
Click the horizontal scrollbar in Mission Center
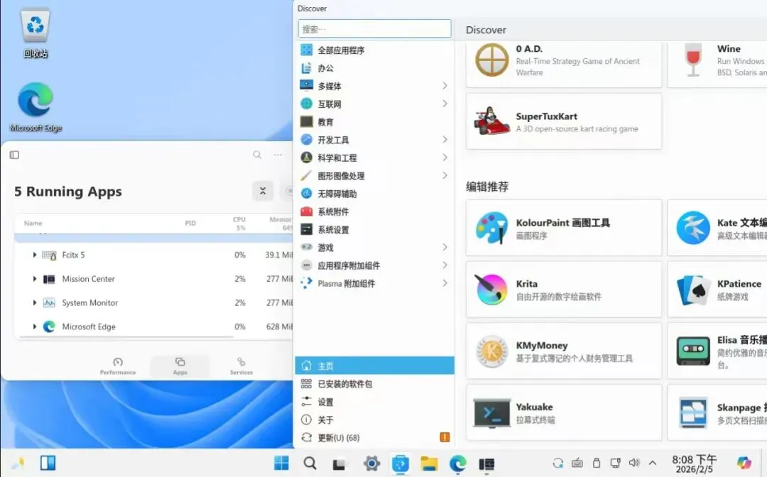click(126, 336)
